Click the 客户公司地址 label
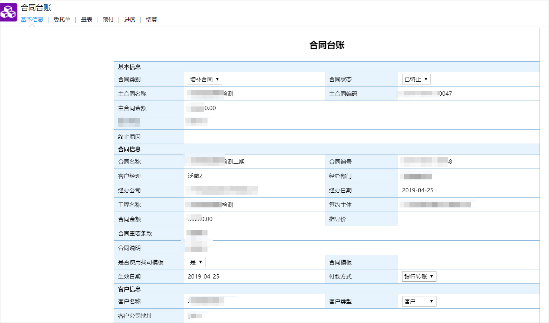This screenshot has width=549, height=323. [135, 316]
